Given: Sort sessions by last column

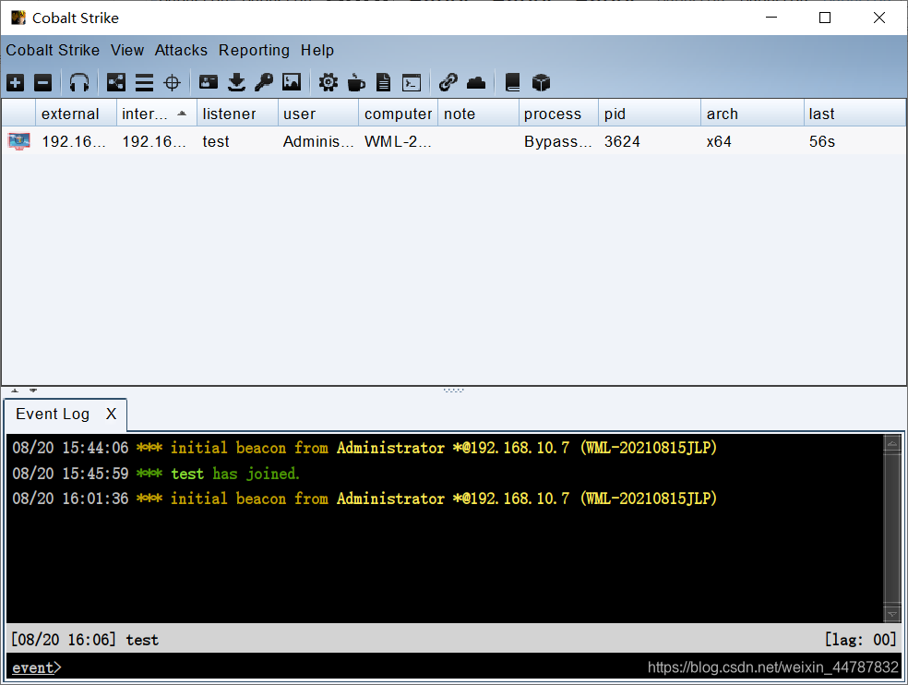Looking at the screenshot, I should tap(854, 114).
